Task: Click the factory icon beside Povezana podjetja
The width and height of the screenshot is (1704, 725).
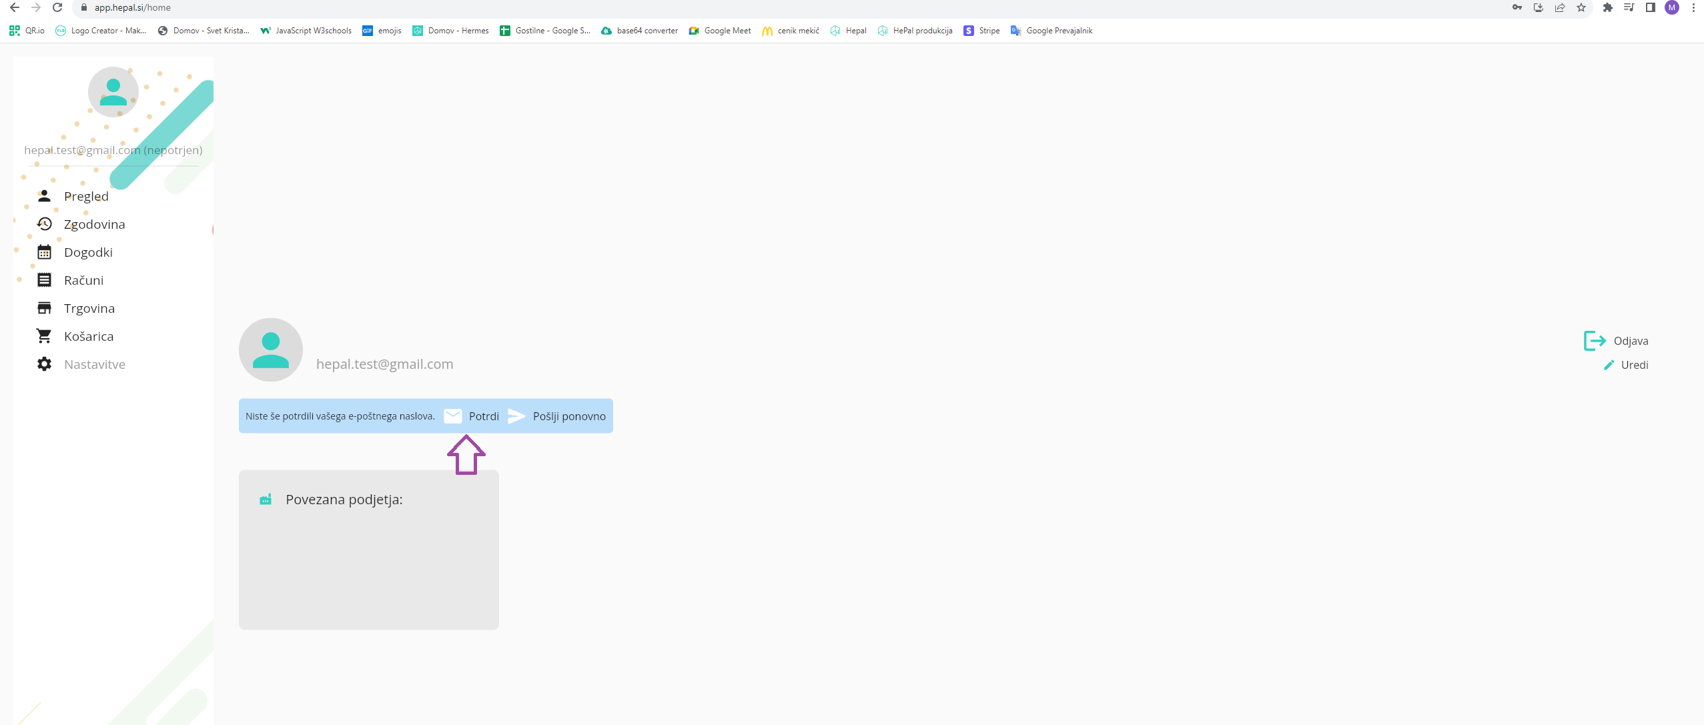Action: tap(266, 500)
